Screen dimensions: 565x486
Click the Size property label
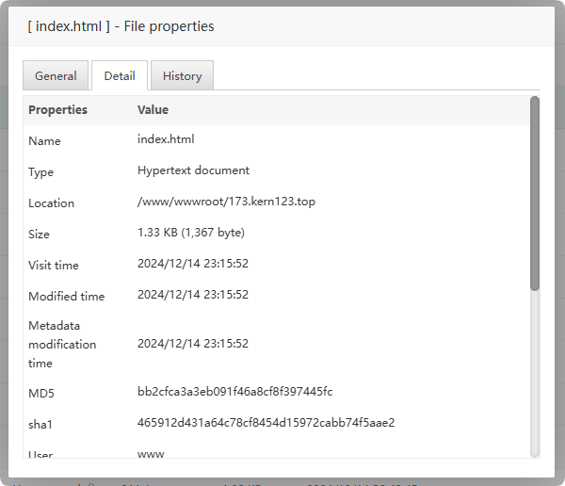pyautogui.click(x=39, y=235)
